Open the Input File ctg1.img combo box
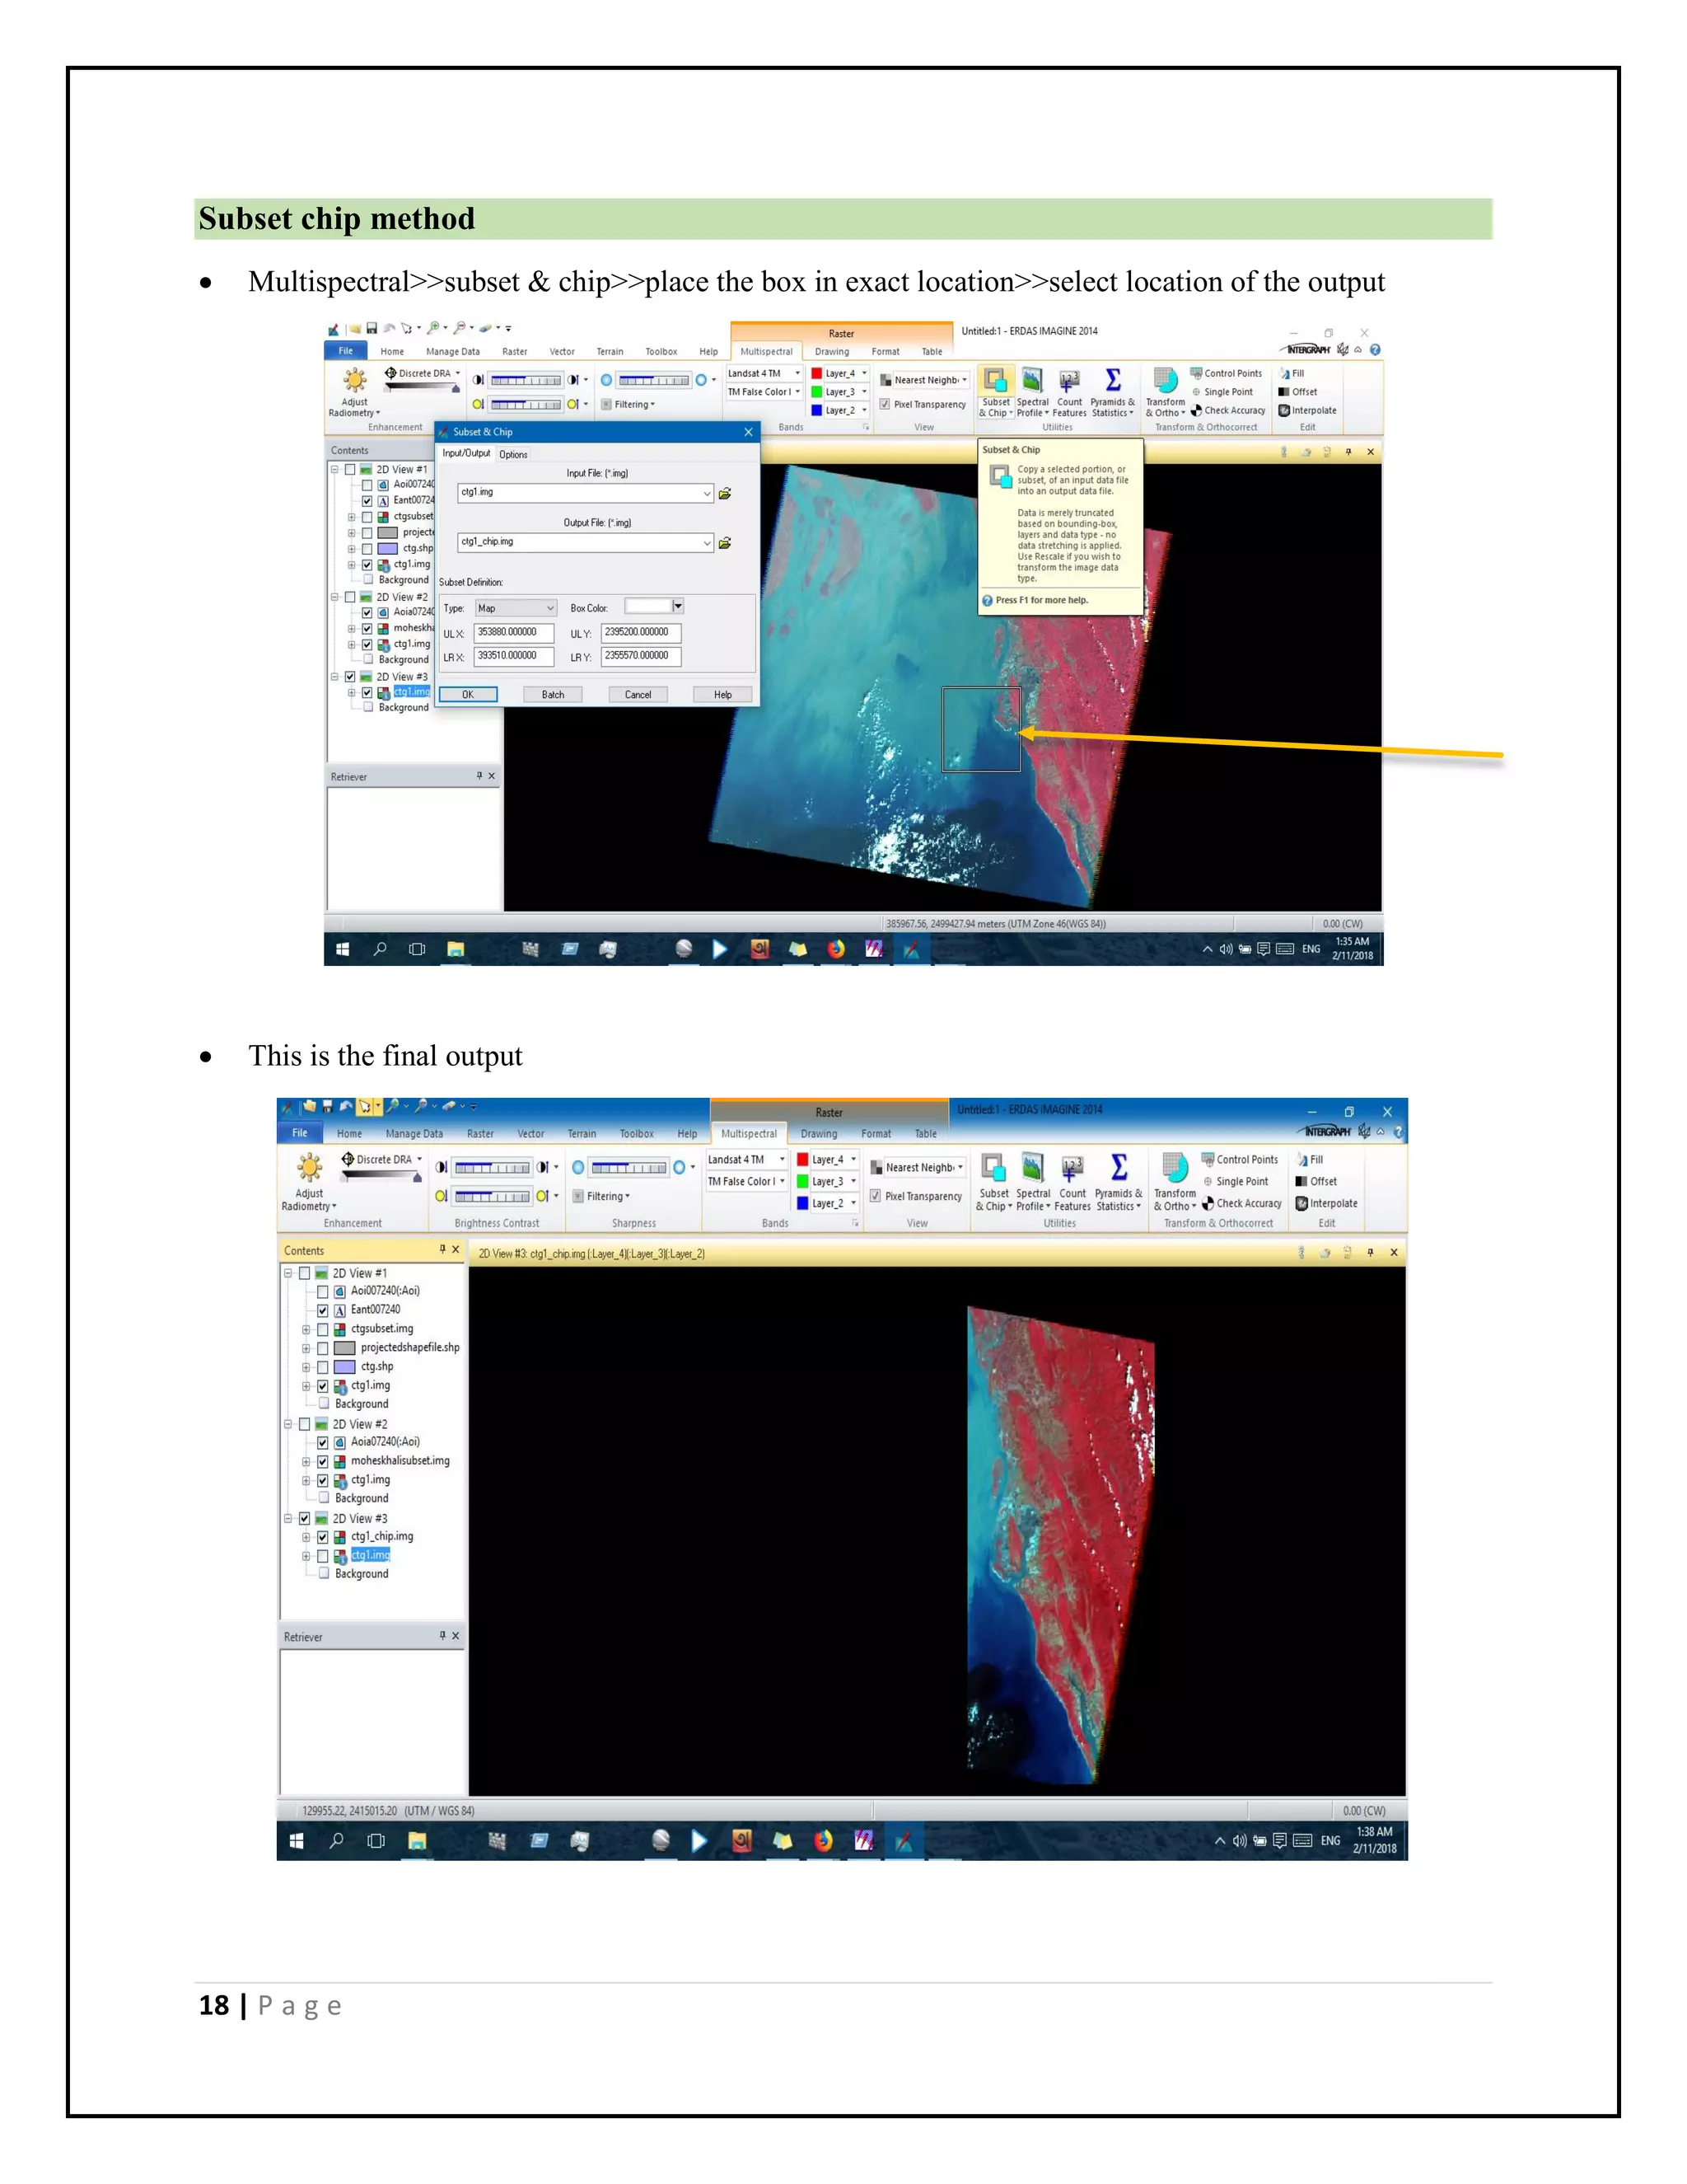The width and height of the screenshot is (1687, 2184). point(585,493)
